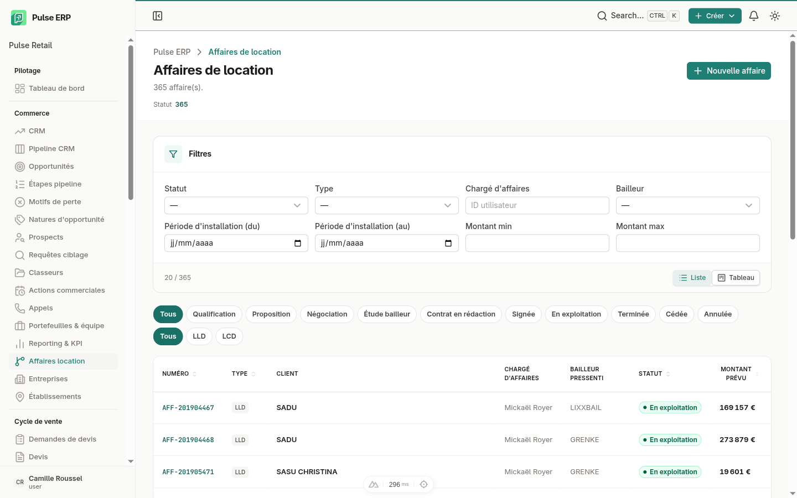Viewport: 797px width, 498px height.
Task: Open Natures d'opportunité
Action: [x=63, y=220]
